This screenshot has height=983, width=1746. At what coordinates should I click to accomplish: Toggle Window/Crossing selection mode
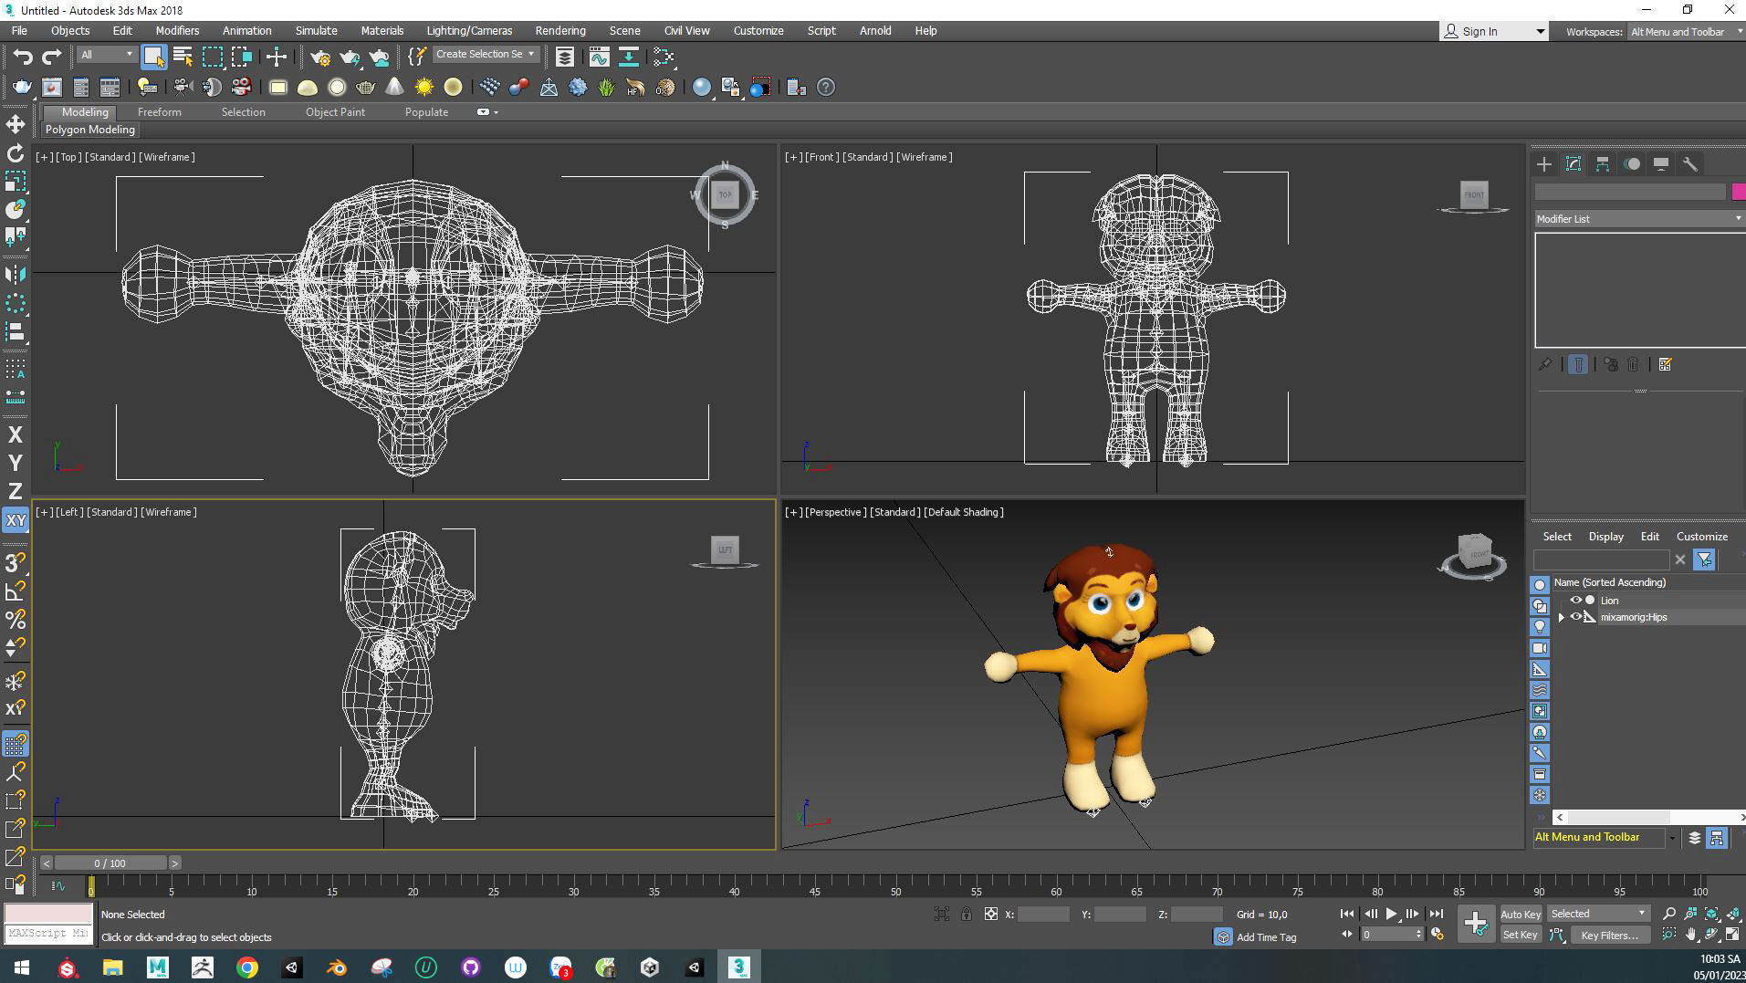pyautogui.click(x=242, y=57)
